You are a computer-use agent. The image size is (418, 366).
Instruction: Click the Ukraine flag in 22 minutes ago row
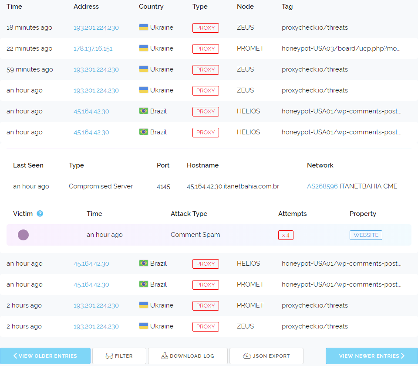pyautogui.click(x=143, y=48)
